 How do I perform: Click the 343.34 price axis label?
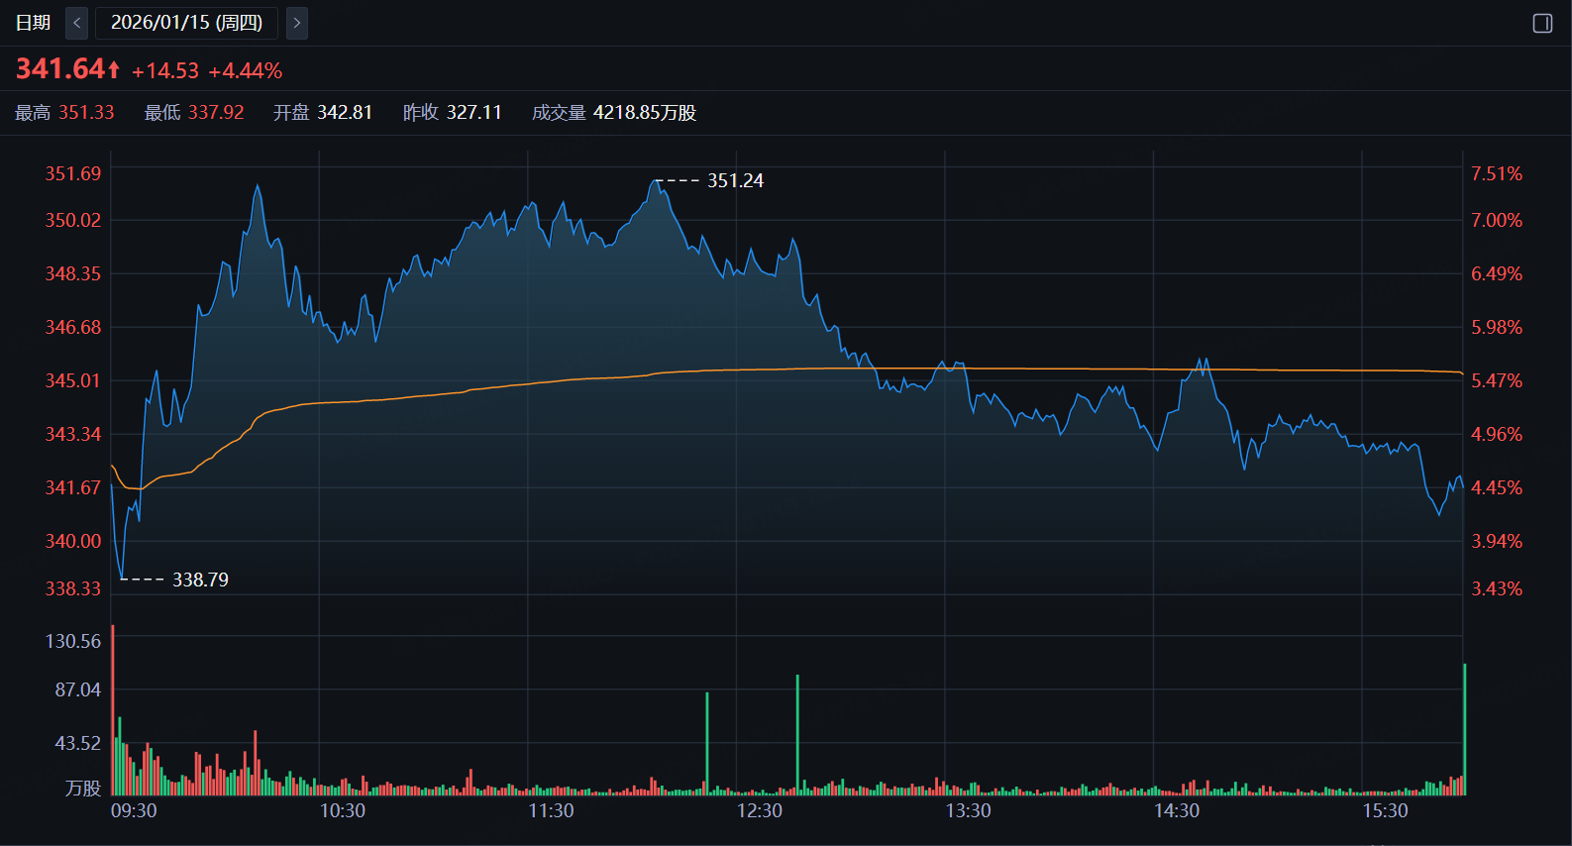(x=73, y=434)
